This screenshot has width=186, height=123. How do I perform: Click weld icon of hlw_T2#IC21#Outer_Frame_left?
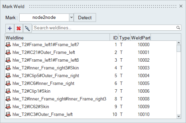(x=8, y=53)
